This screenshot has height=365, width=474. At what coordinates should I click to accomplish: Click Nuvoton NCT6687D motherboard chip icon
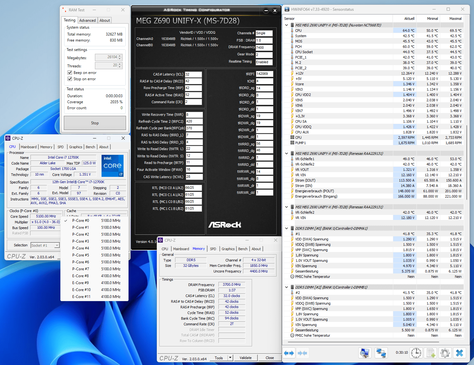pos(292,25)
